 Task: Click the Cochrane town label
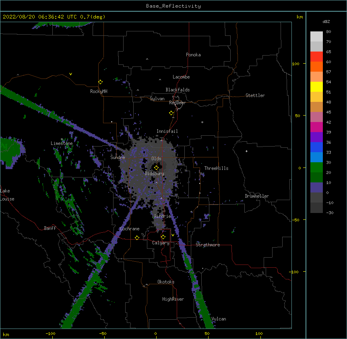130,229
